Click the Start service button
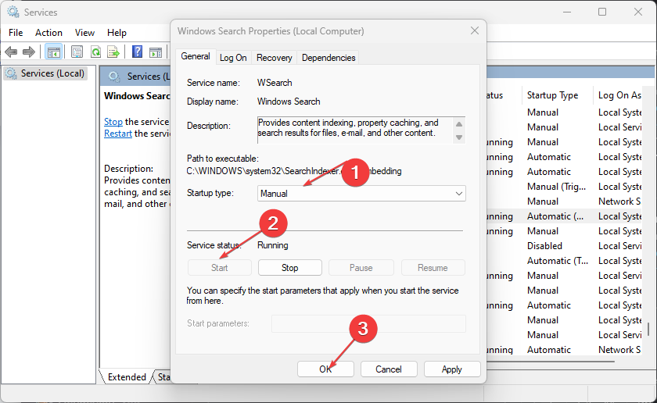Viewport: 657px width, 403px height. [x=220, y=268]
